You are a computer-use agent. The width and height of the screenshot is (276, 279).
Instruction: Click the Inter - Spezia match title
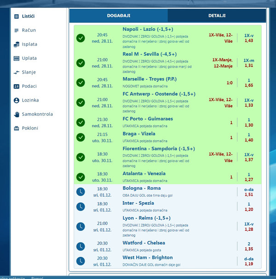pyautogui.click(x=138, y=203)
